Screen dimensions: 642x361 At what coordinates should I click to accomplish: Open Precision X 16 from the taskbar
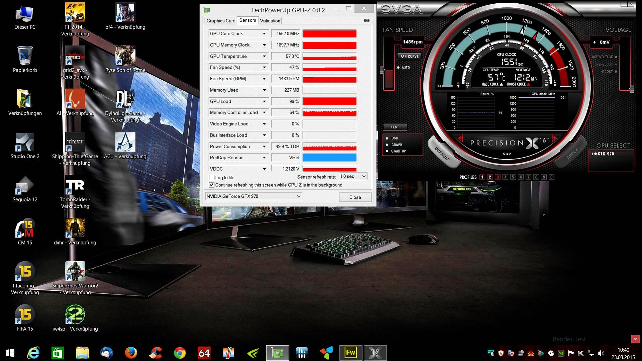(x=375, y=353)
